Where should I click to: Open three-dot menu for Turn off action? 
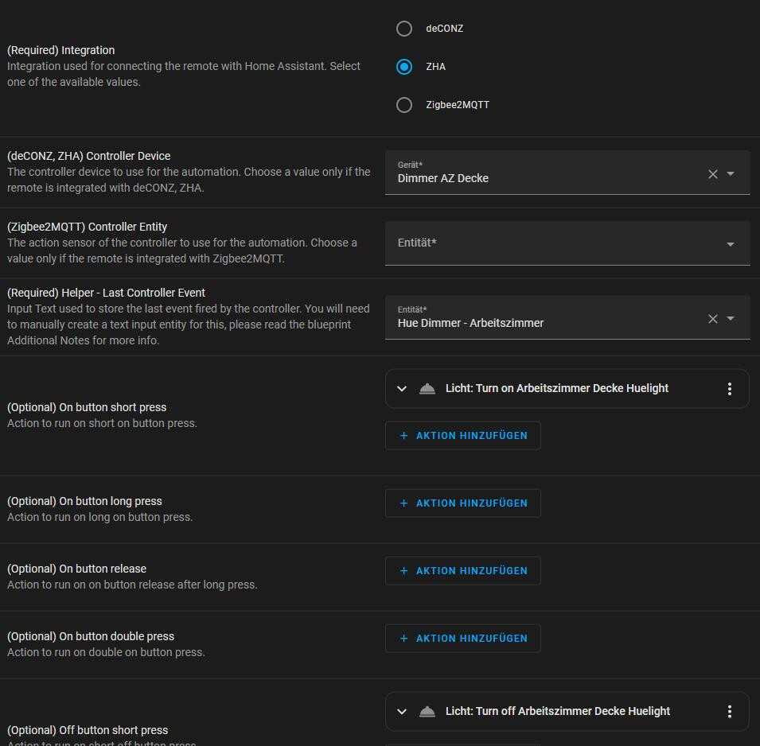pyautogui.click(x=730, y=712)
